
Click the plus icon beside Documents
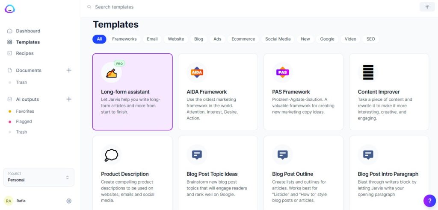[69, 70]
